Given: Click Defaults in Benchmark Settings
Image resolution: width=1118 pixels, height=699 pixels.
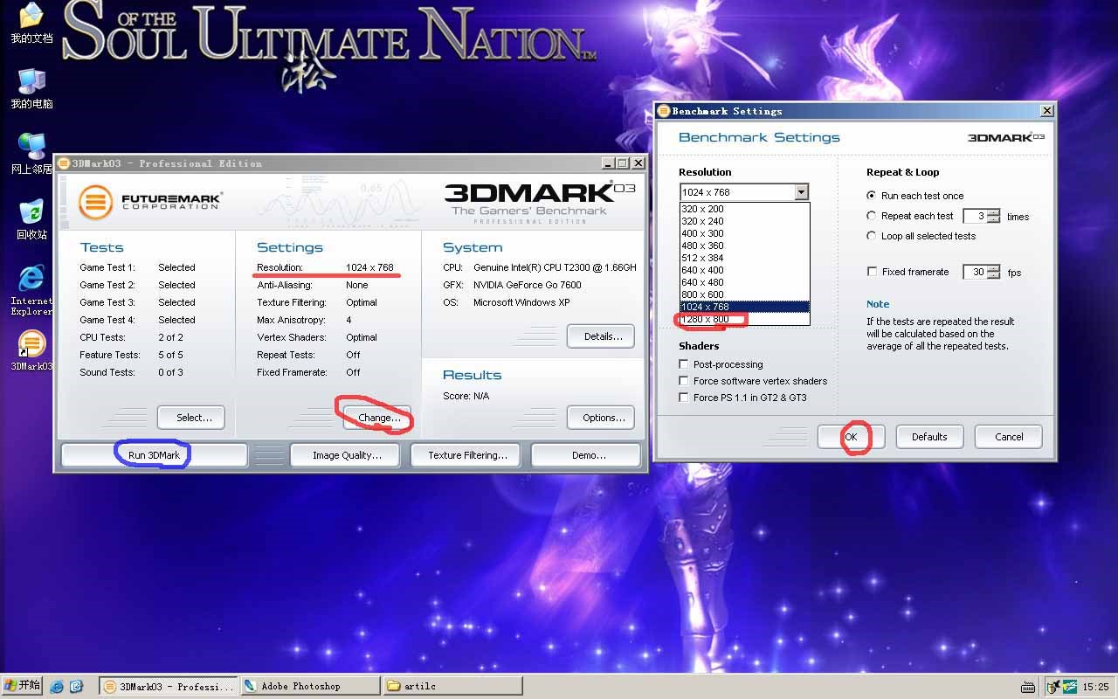Looking at the screenshot, I should [929, 437].
